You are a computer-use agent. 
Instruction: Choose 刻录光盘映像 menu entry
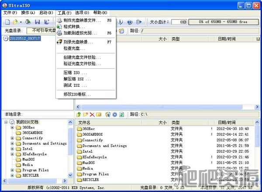point(86,42)
